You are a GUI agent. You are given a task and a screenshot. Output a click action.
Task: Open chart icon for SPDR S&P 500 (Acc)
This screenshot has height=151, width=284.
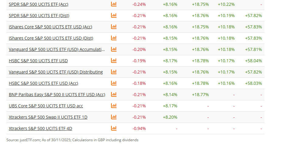click(x=114, y=4)
